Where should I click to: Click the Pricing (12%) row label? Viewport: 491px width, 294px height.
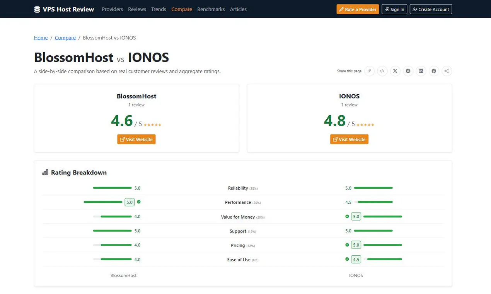[x=243, y=245]
